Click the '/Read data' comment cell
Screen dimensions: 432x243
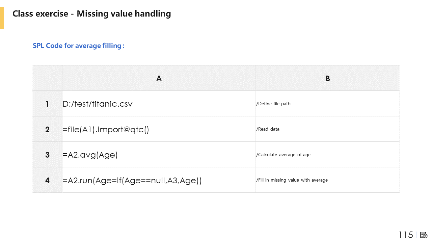268,129
